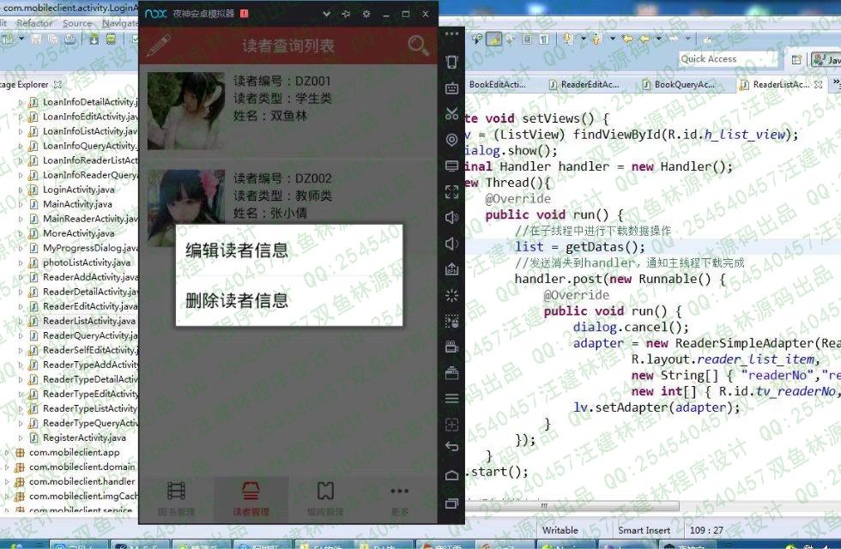
Task: Tap reader DZ002 photo thumbnail
Action: point(186,208)
